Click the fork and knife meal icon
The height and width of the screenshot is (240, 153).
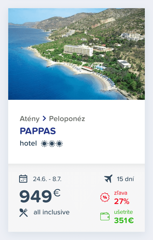pyautogui.click(x=23, y=213)
